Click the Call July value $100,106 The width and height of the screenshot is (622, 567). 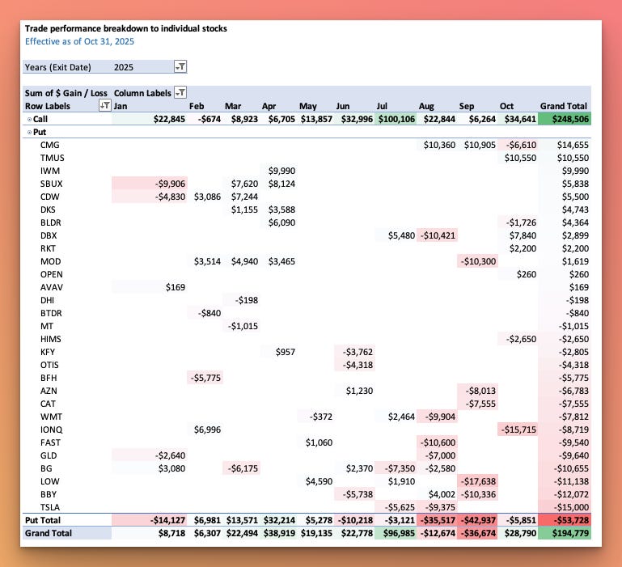pyautogui.click(x=396, y=119)
